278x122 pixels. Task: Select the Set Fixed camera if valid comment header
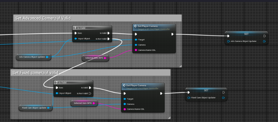point(35,73)
